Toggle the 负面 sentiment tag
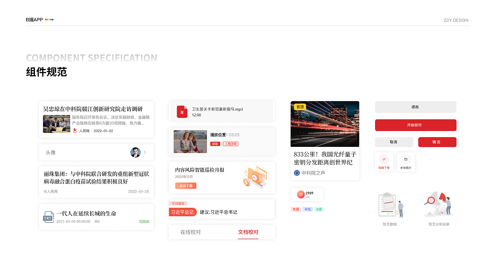Screen dimensions: 496x279 [295, 209]
